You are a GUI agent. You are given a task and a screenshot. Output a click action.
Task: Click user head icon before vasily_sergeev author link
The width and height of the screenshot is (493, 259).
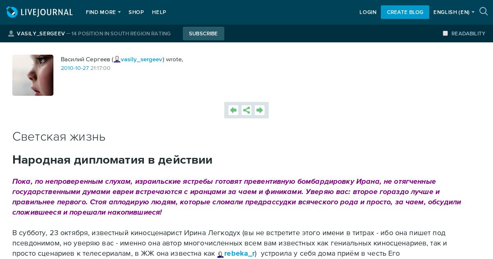[x=117, y=60]
